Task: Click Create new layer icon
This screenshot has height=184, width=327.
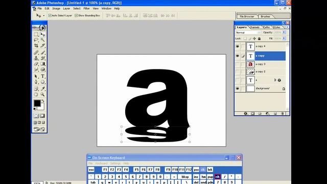Action: tap(275, 113)
